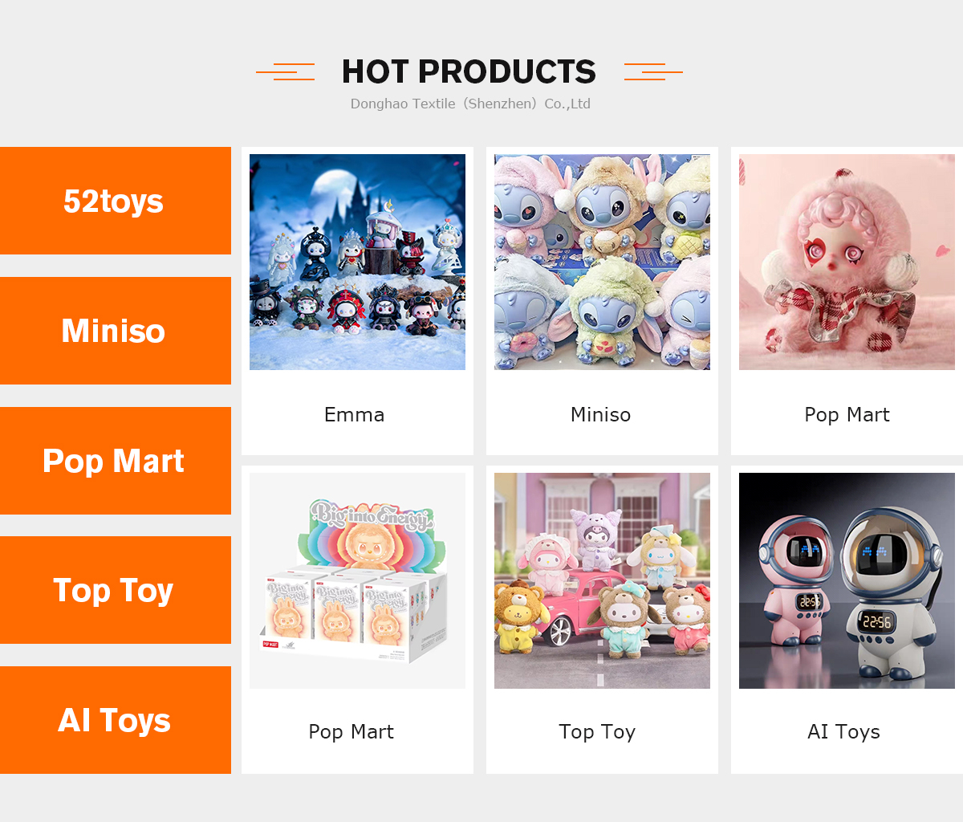Choose the Pop Mart orange sidebar button
This screenshot has height=822, width=963.
pyautogui.click(x=116, y=461)
